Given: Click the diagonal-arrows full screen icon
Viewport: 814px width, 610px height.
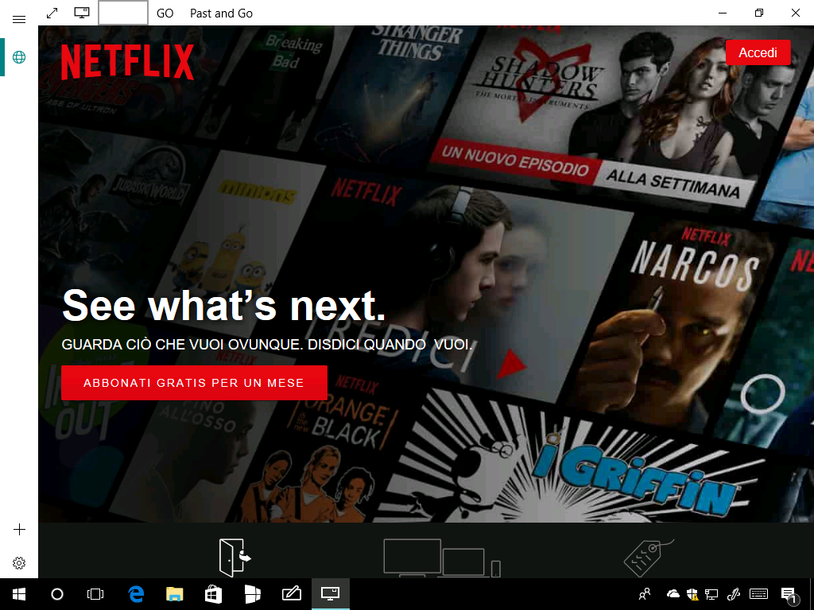Looking at the screenshot, I should tap(52, 13).
